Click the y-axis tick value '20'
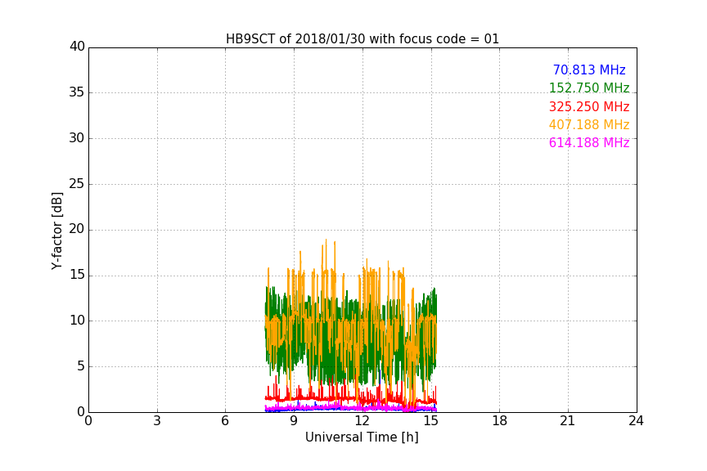 click(77, 230)
